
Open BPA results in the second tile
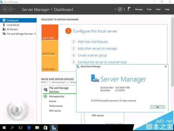[x=98, y=116]
